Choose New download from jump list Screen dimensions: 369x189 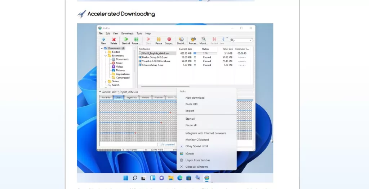(x=195, y=98)
